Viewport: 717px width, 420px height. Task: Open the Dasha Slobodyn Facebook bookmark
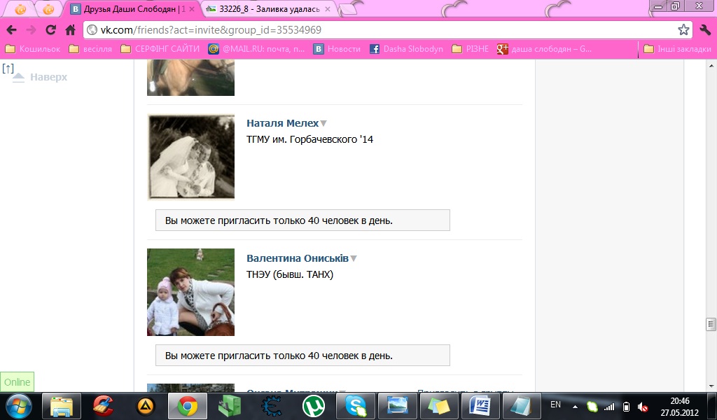(406, 49)
